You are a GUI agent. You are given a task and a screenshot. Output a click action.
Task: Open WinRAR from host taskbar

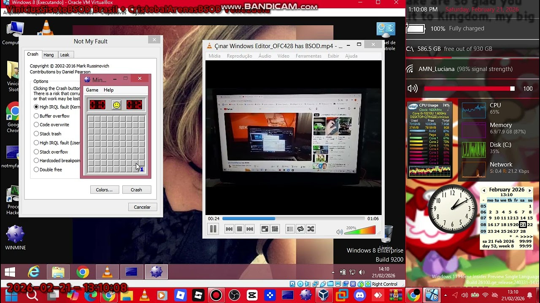(396, 295)
